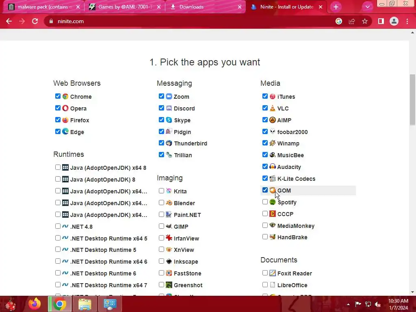416x312 pixels.
Task: Check the LibreOffice checkbox
Action: [x=265, y=285]
